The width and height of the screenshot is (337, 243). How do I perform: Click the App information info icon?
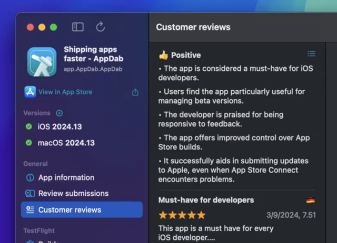(30, 177)
